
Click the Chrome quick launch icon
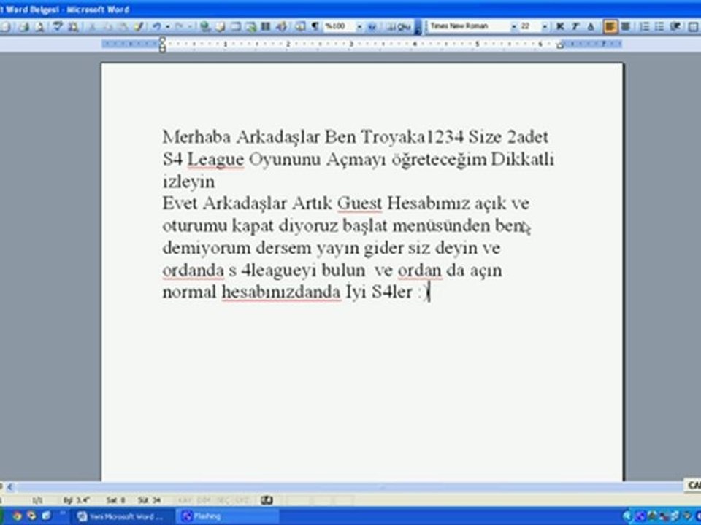point(17,516)
